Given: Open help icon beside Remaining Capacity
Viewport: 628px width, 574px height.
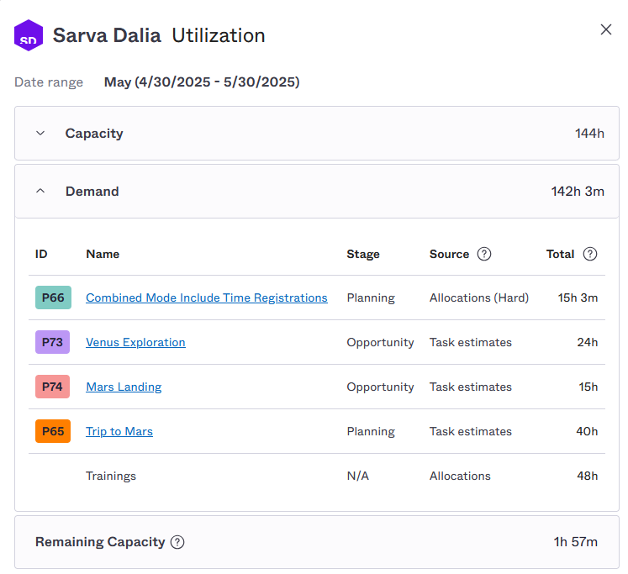Looking at the screenshot, I should pos(177,541).
